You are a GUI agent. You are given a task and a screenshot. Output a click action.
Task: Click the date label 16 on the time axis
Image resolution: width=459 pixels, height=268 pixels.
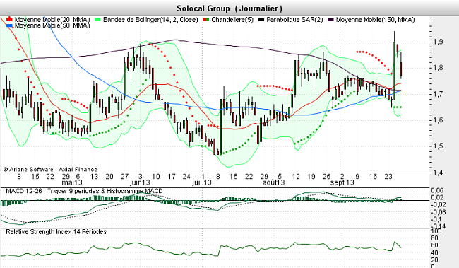pos(373,177)
